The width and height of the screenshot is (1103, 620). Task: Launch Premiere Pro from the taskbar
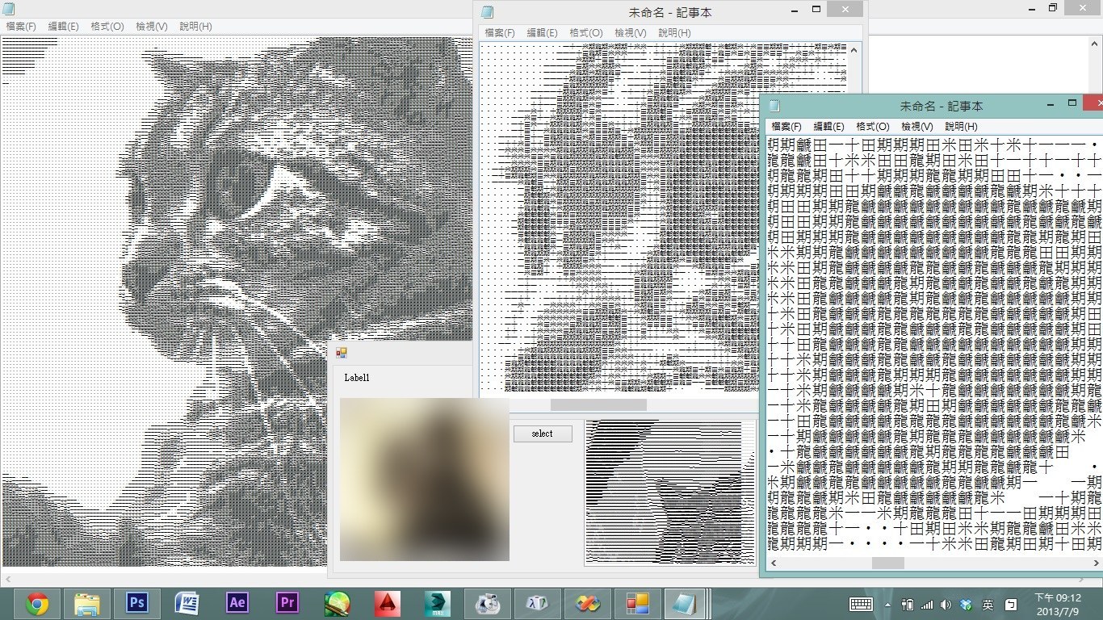(x=287, y=604)
